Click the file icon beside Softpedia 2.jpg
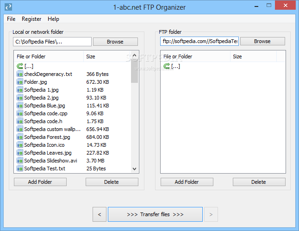Image resolution: width=299 pixels, height=231 pixels. [20, 98]
